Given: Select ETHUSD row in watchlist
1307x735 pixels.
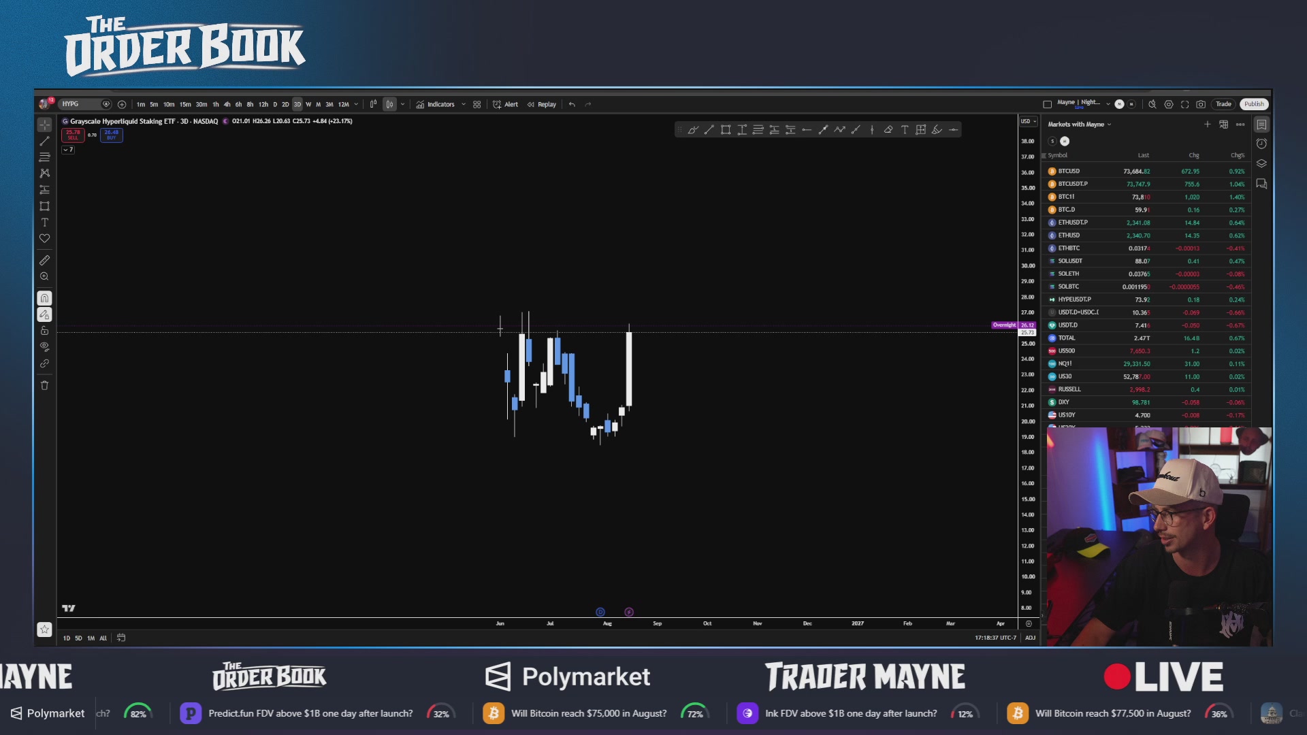Looking at the screenshot, I should tap(1147, 235).
